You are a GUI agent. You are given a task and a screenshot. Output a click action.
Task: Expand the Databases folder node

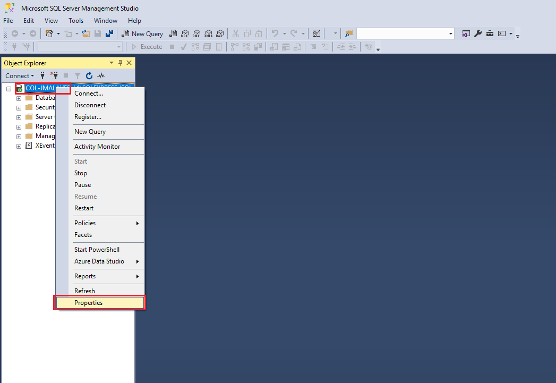click(19, 98)
